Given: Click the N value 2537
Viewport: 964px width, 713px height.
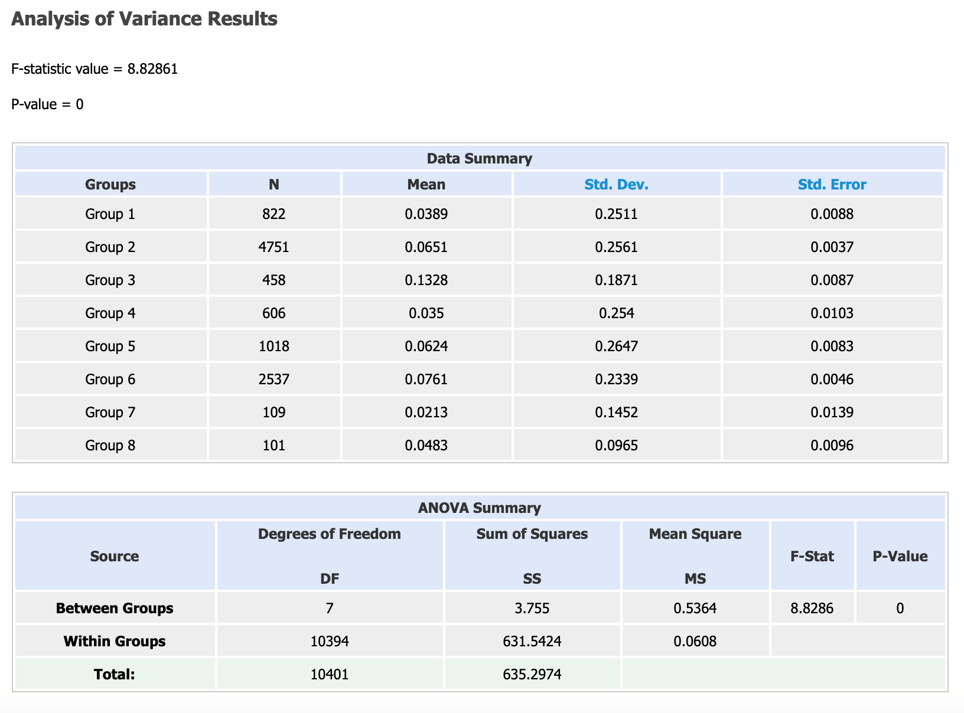Looking at the screenshot, I should pos(274,379).
